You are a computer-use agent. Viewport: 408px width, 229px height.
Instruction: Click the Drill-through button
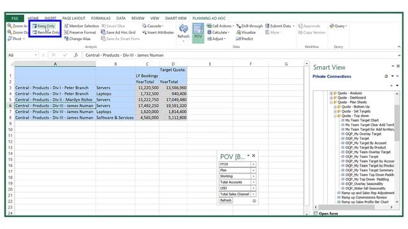coord(249,26)
